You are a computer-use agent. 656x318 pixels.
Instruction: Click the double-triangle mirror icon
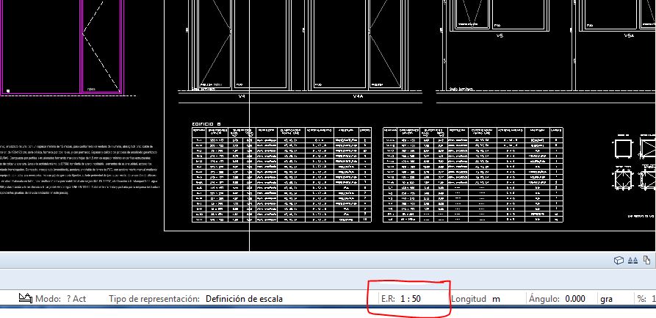pyautogui.click(x=632, y=260)
